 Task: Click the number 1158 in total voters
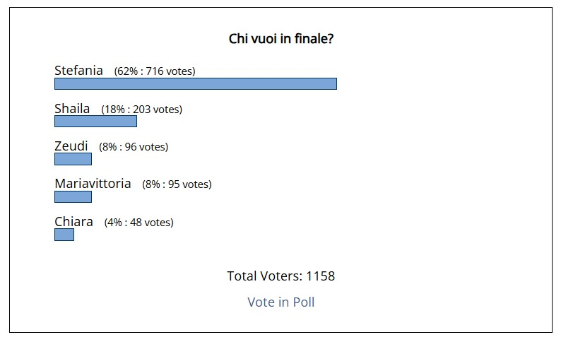pos(321,276)
